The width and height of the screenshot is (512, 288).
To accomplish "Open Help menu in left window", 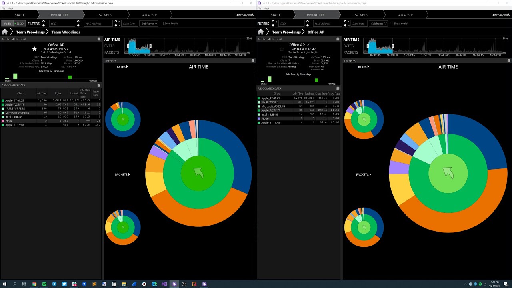I will (10, 8).
